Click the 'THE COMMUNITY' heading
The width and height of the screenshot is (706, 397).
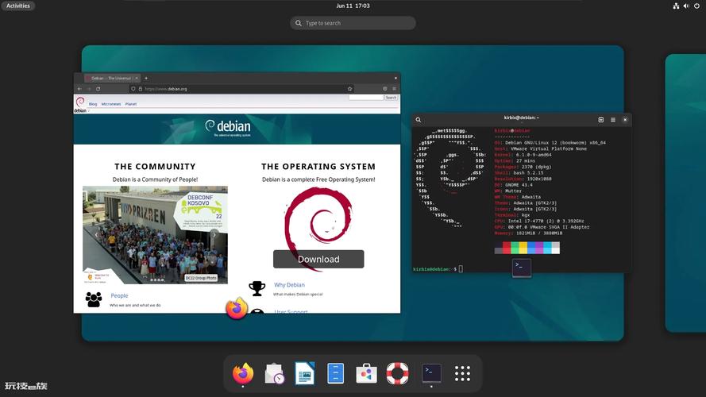point(155,167)
